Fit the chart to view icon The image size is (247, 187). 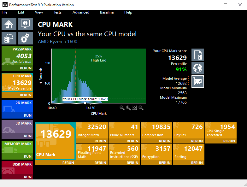tap(134, 108)
